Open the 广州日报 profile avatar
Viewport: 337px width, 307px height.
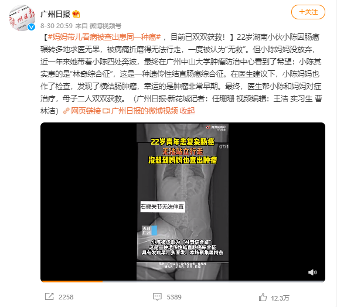click(22, 18)
